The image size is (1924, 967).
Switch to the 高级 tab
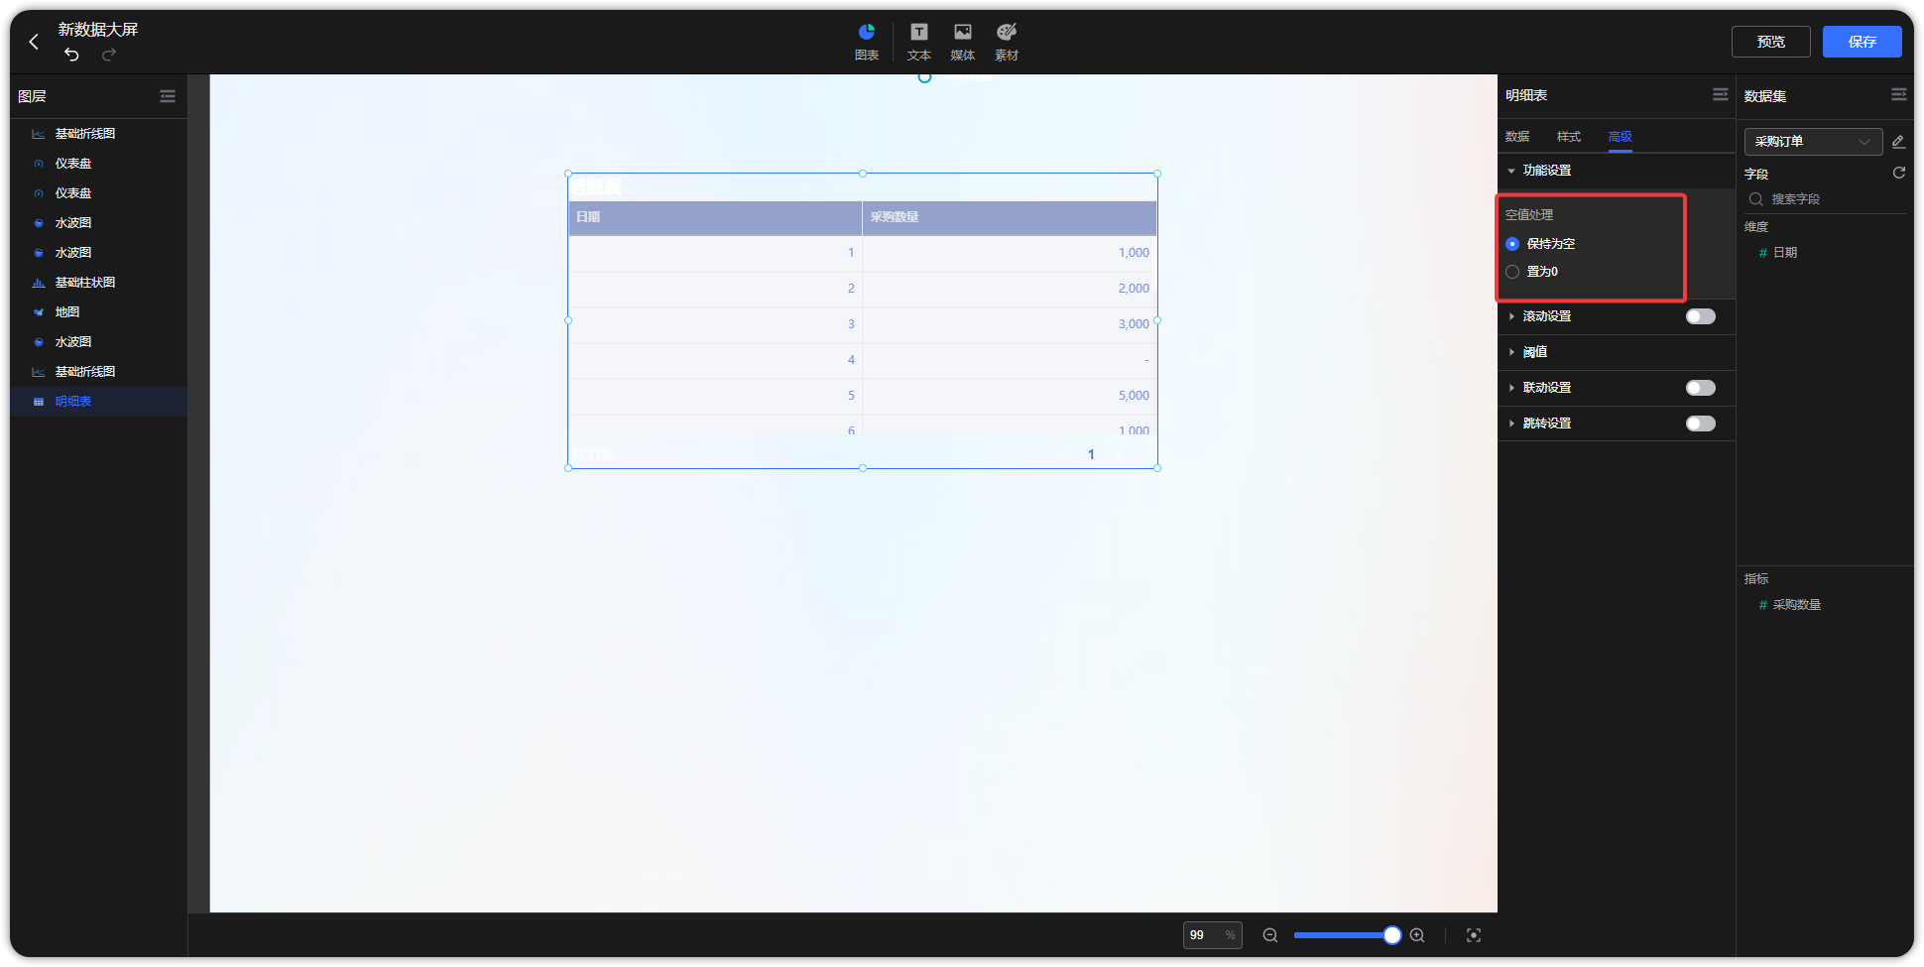[x=1621, y=137]
